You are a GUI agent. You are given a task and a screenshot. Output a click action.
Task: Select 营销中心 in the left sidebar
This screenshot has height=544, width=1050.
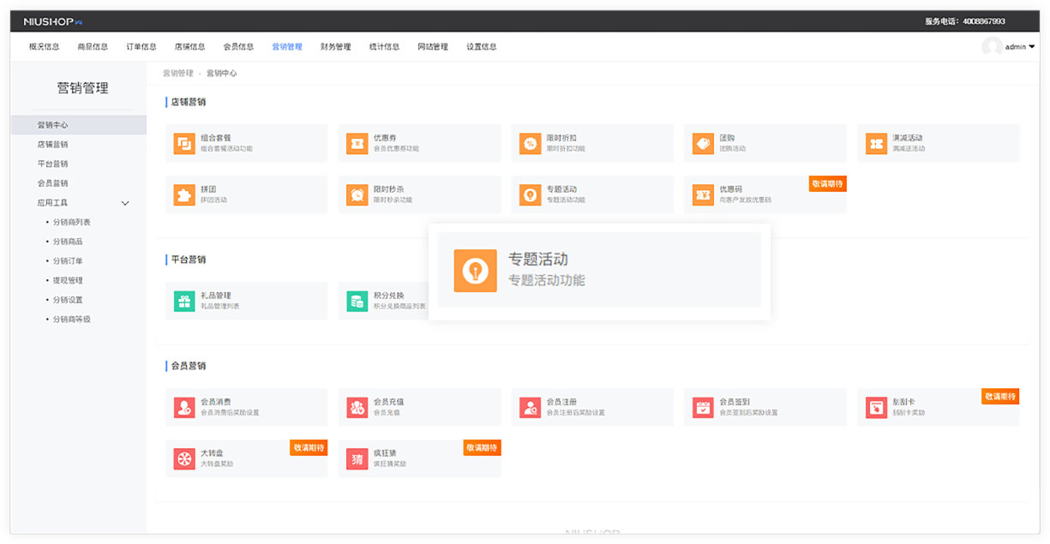tap(79, 125)
